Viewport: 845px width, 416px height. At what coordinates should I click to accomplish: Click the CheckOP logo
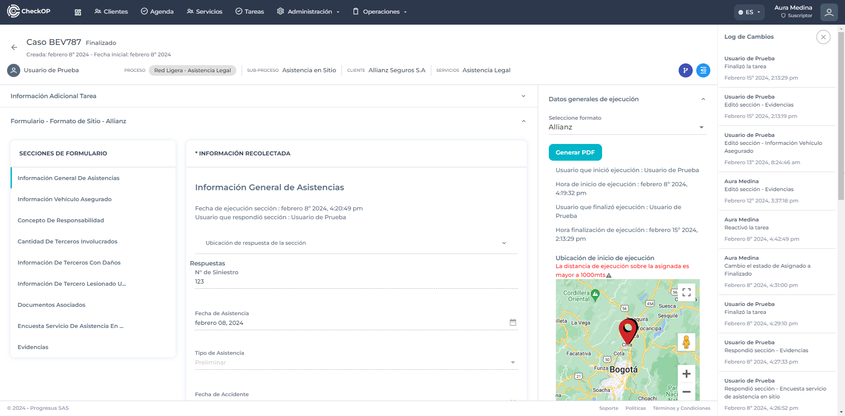click(29, 11)
